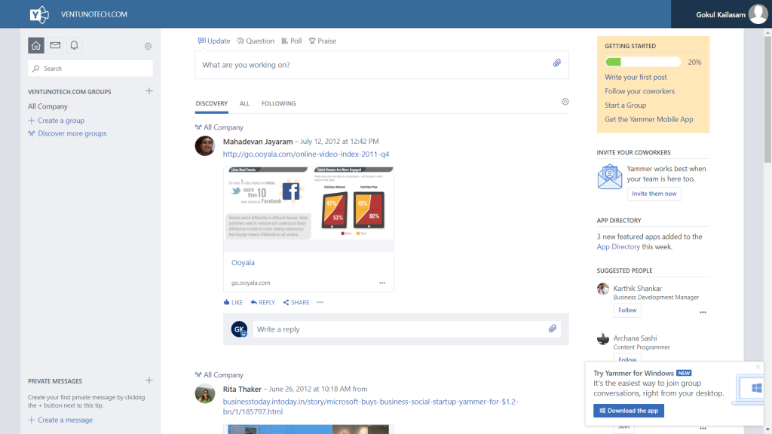Click Discover more groups link
Viewport: 772px width, 434px height.
[67, 133]
